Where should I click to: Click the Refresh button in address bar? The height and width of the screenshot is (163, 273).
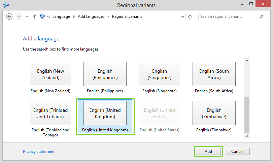click(x=190, y=17)
